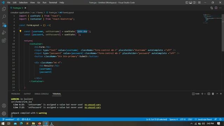Synchronize changes icon in status bar
Screen dimensions: 224x126
tap(18, 119)
